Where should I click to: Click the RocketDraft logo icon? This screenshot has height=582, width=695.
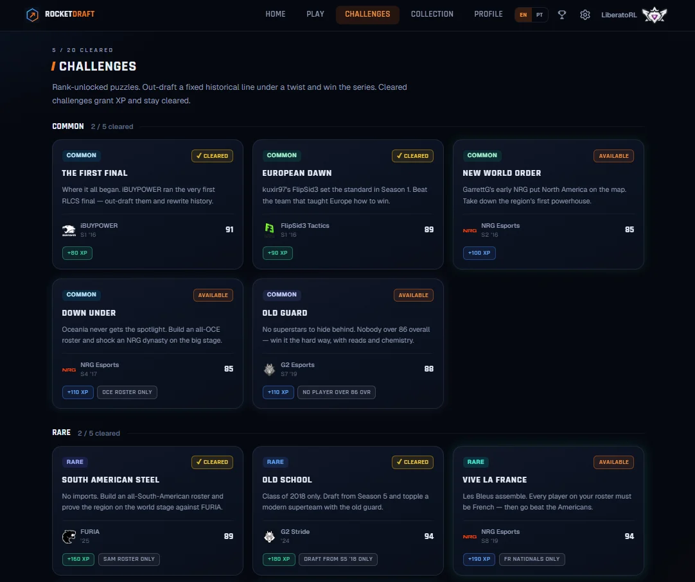pyautogui.click(x=32, y=15)
